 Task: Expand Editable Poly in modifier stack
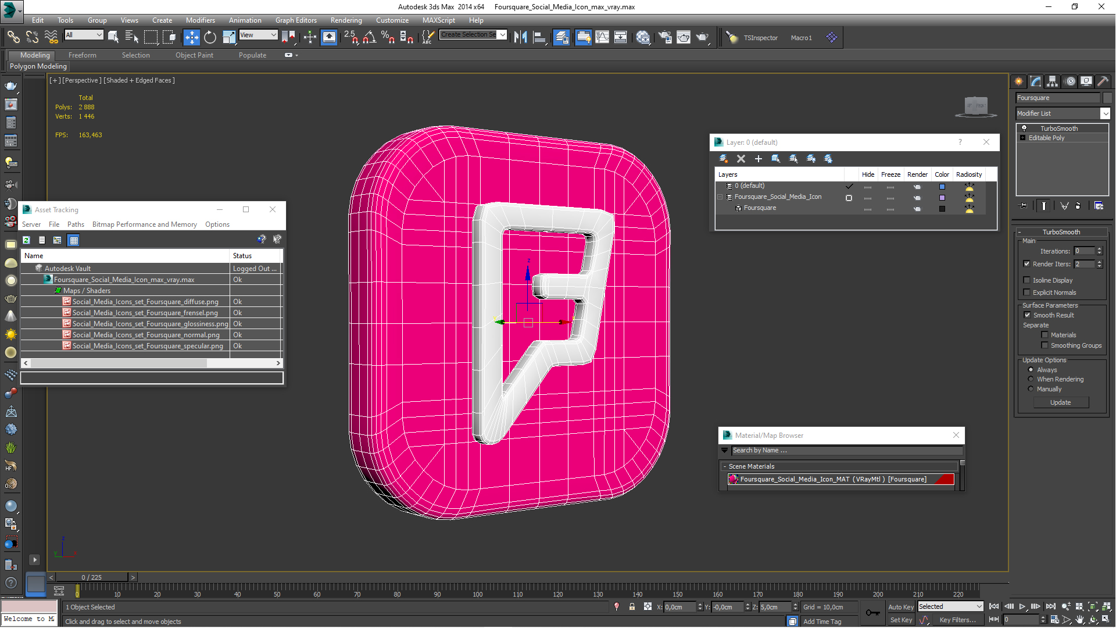[x=1023, y=138]
